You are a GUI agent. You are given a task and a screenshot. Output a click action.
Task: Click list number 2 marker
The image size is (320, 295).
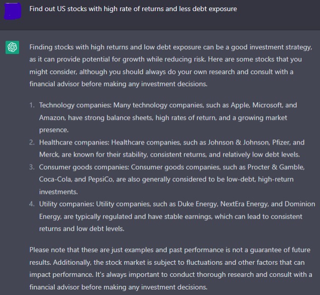[32, 142]
